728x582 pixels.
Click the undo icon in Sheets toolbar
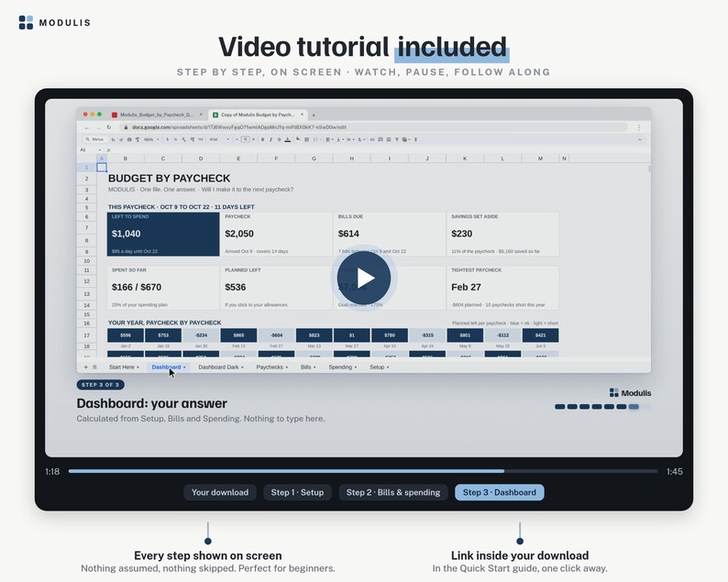113,139
